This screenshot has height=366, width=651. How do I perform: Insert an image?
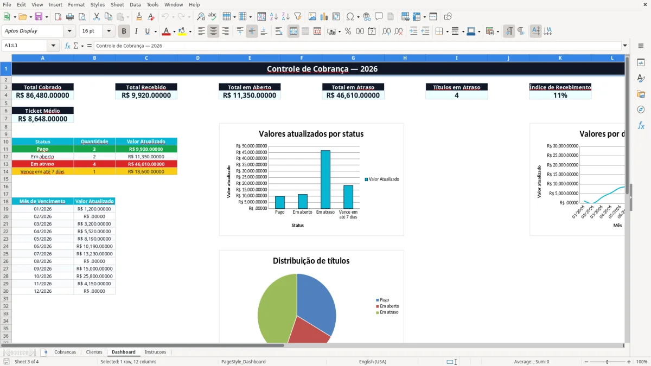312,17
